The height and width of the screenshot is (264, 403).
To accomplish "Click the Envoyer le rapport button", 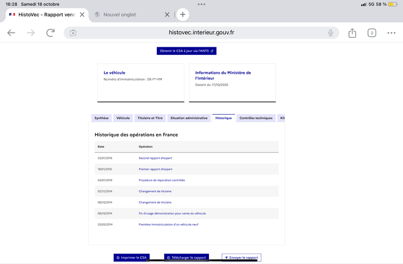I will point(241,257).
